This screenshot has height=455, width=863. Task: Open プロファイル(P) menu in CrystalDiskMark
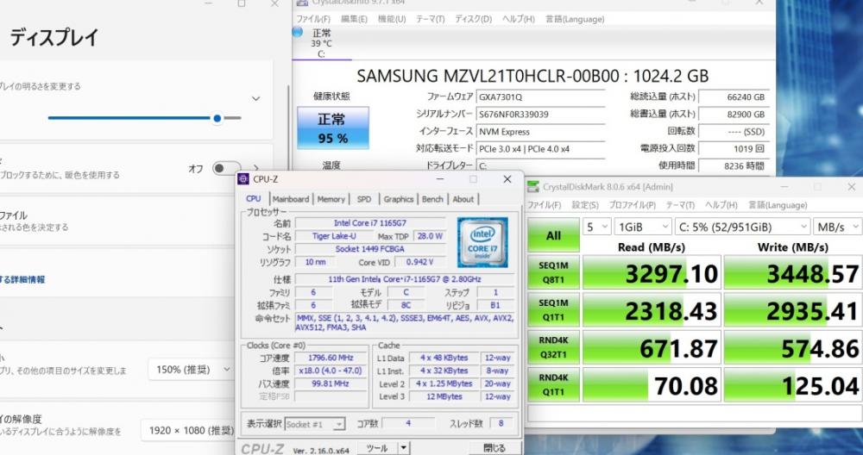point(632,205)
